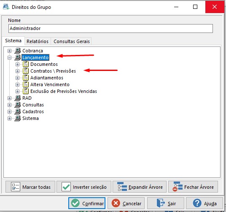The height and width of the screenshot is (212, 226).
Task: Click the Cancelar button
Action: click(x=126, y=203)
